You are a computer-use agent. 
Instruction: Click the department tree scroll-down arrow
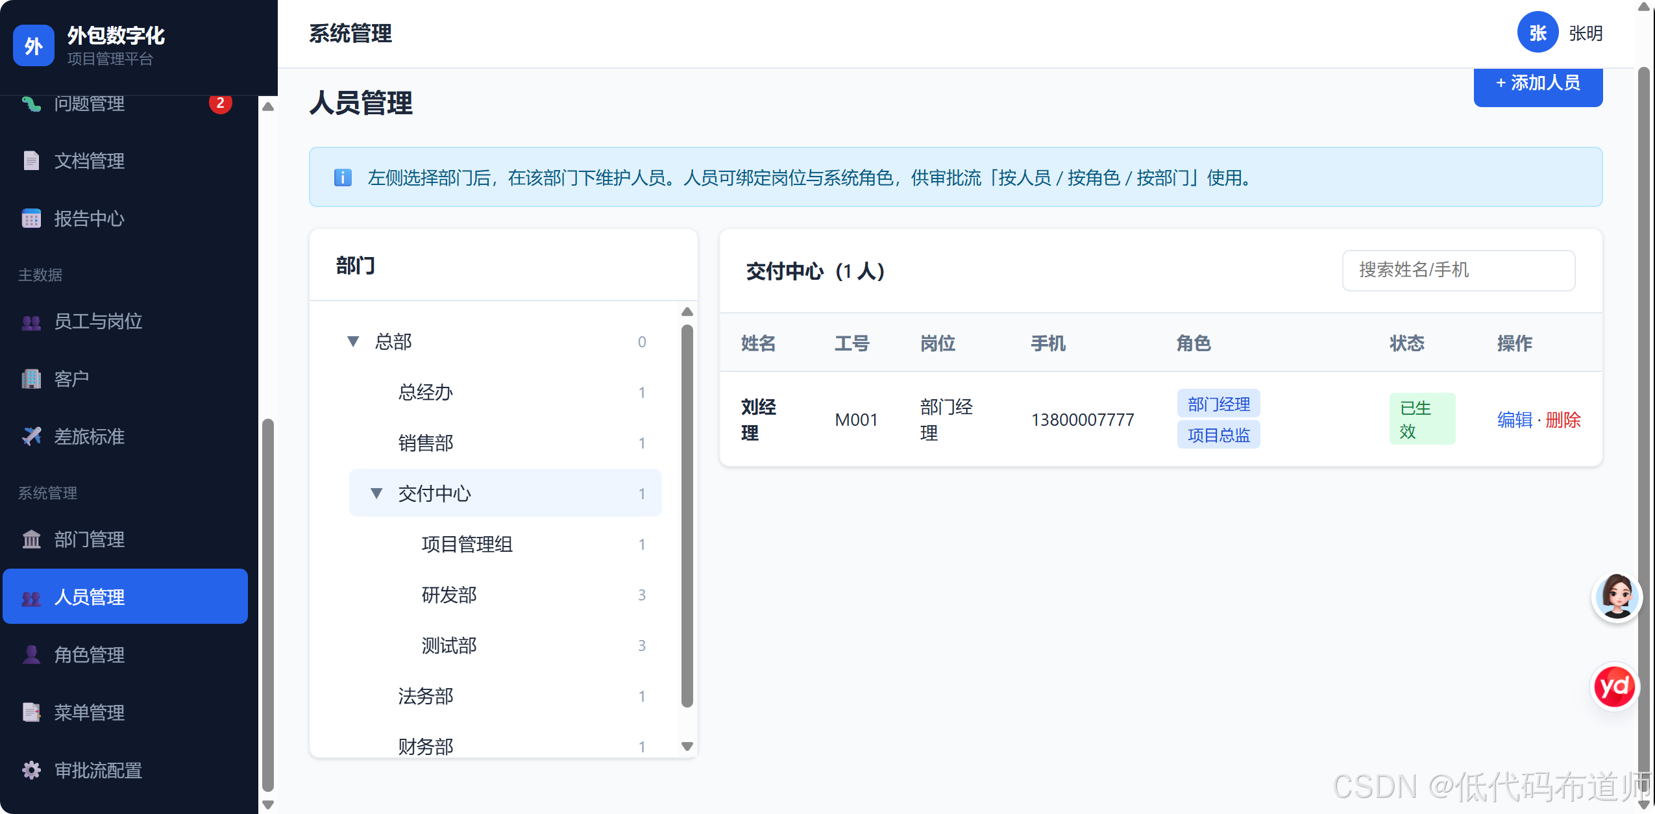(x=687, y=746)
